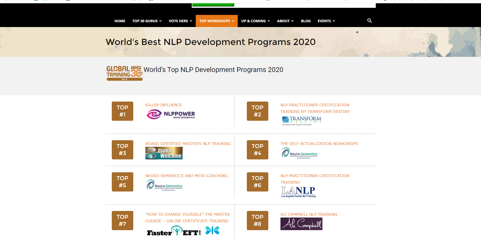Click the Neuro-Semantics logo under Meta-Coaching
The width and height of the screenshot is (481, 240).
tap(164, 185)
